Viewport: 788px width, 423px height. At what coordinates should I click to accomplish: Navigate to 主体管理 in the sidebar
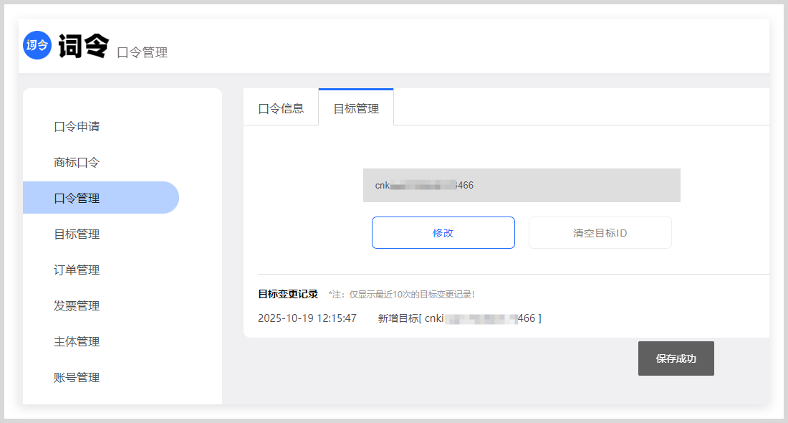pyautogui.click(x=77, y=342)
